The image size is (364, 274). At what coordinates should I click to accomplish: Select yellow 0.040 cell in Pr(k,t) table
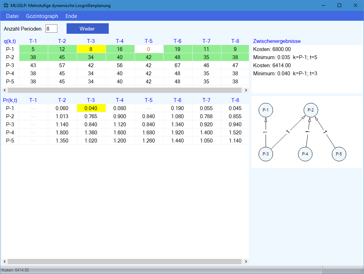pyautogui.click(x=91, y=108)
